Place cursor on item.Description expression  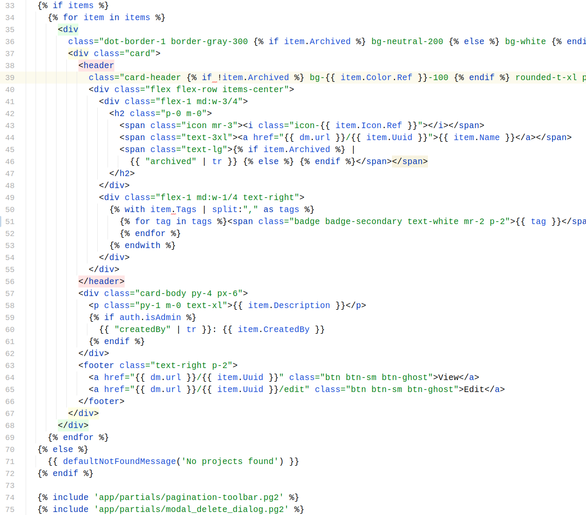289,305
